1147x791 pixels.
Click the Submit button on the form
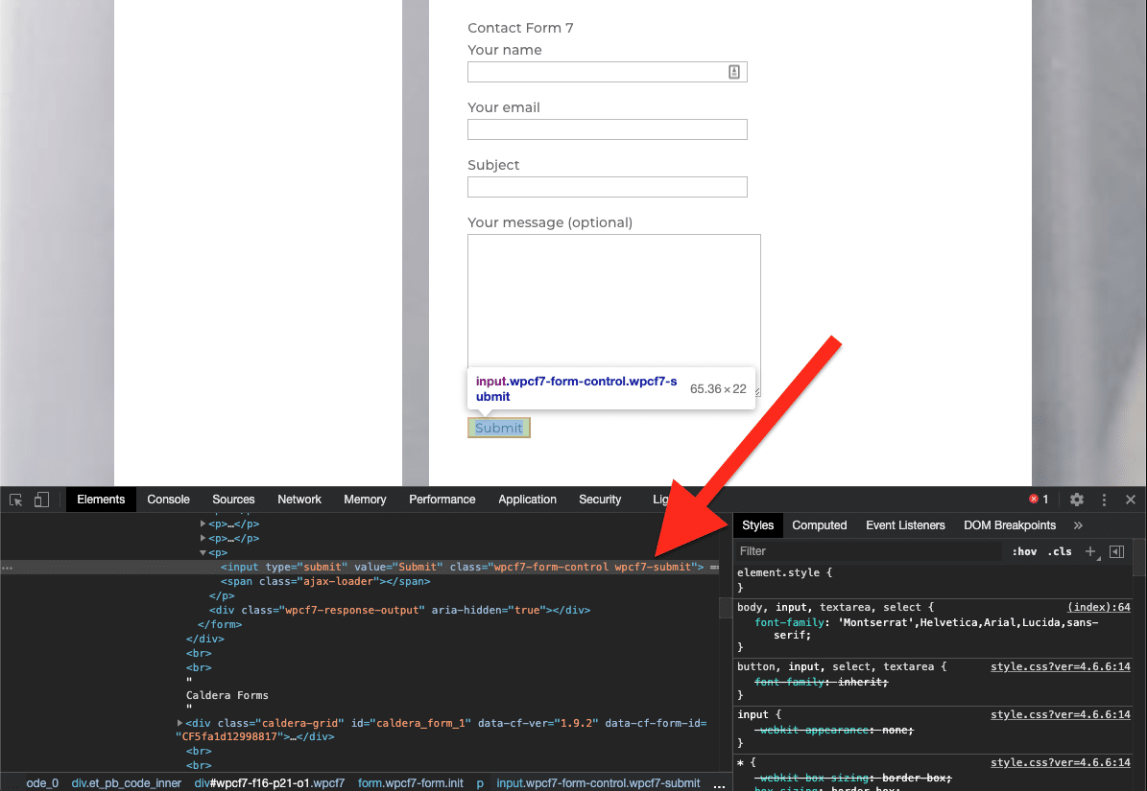(498, 427)
